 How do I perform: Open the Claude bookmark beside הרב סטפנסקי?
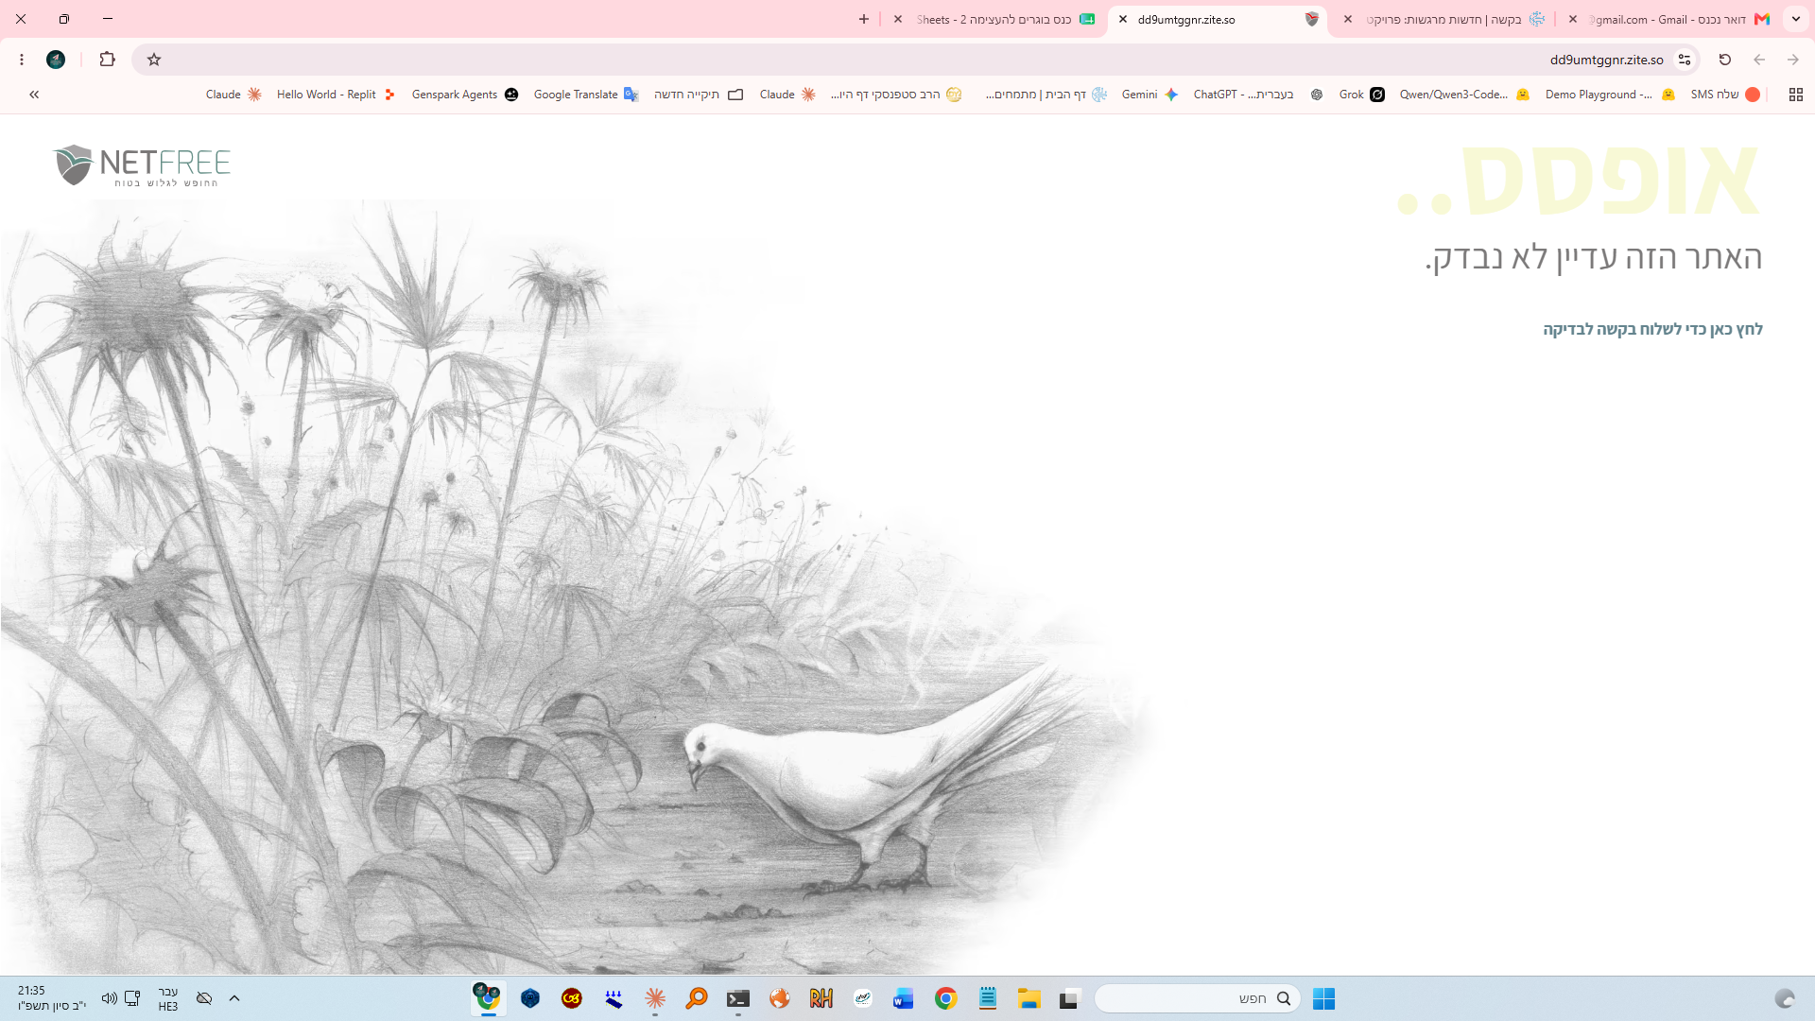[x=787, y=95]
